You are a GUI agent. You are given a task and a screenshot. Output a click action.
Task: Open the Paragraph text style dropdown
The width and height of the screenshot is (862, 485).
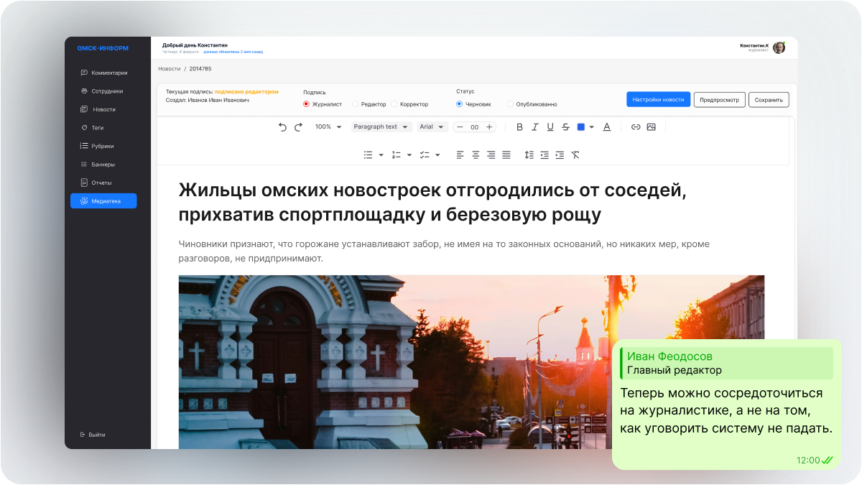(381, 126)
